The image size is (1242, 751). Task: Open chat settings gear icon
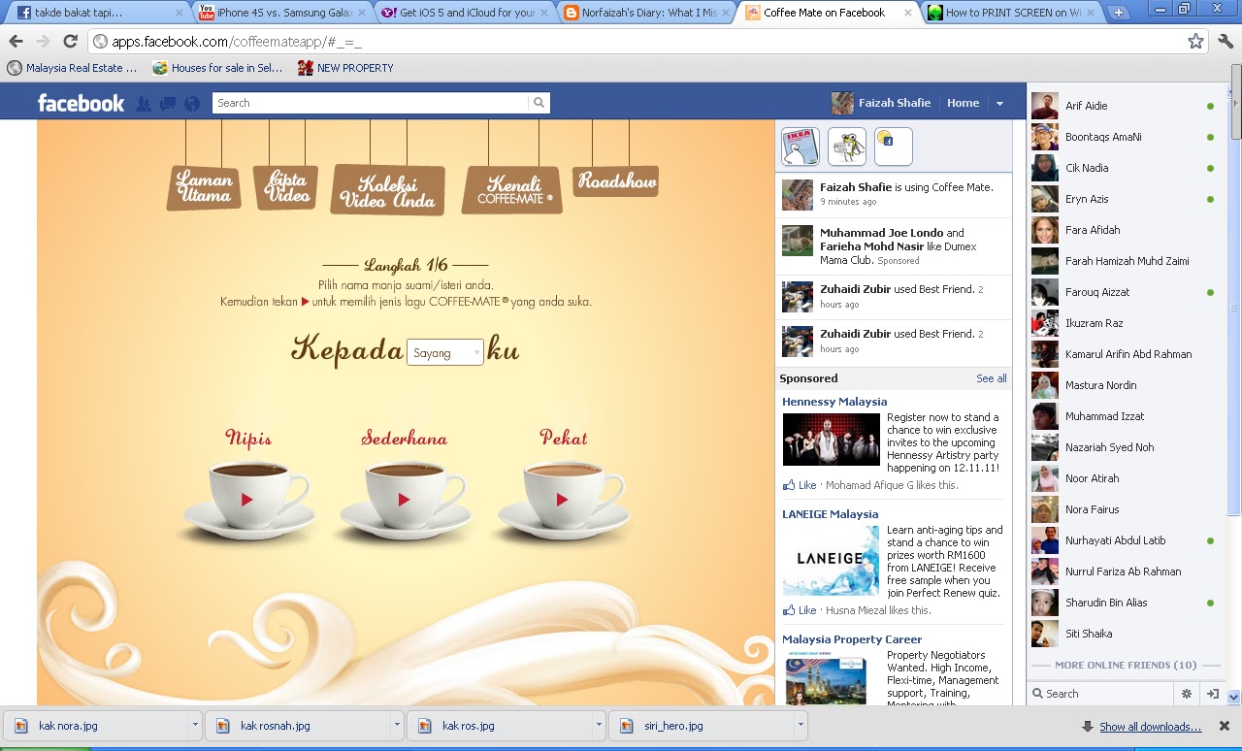[1186, 694]
